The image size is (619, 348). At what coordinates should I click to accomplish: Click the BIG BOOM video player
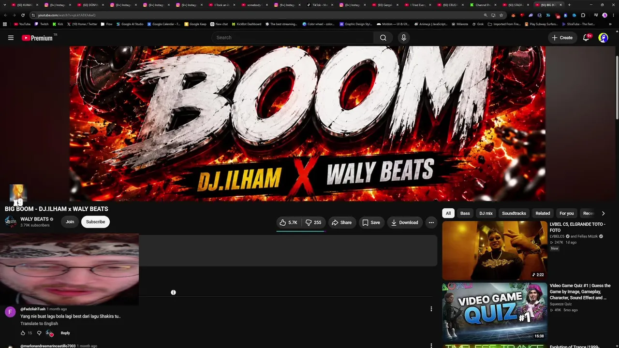[x=308, y=124]
